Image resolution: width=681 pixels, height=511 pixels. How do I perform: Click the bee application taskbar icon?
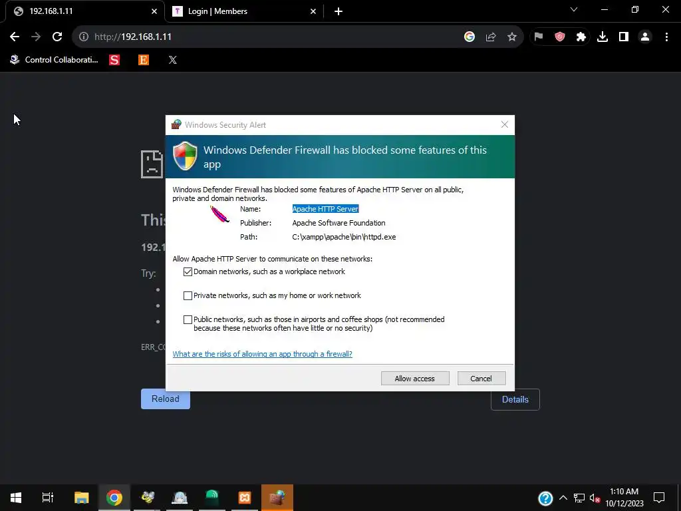click(147, 498)
